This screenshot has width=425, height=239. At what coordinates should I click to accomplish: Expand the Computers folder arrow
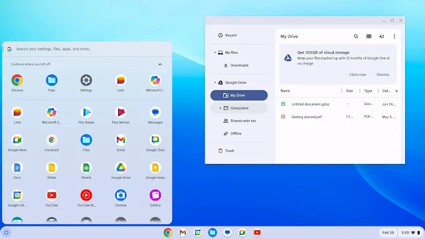[220, 108]
